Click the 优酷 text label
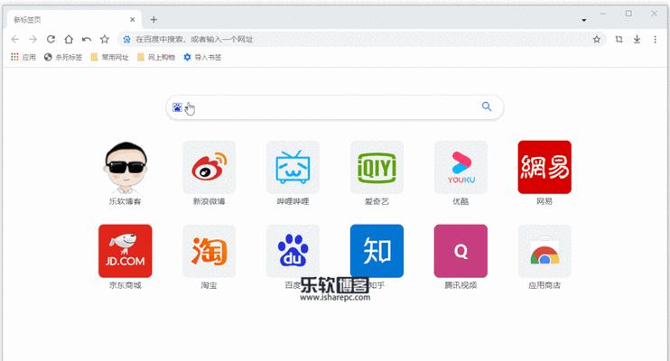This screenshot has width=670, height=361. 461,201
